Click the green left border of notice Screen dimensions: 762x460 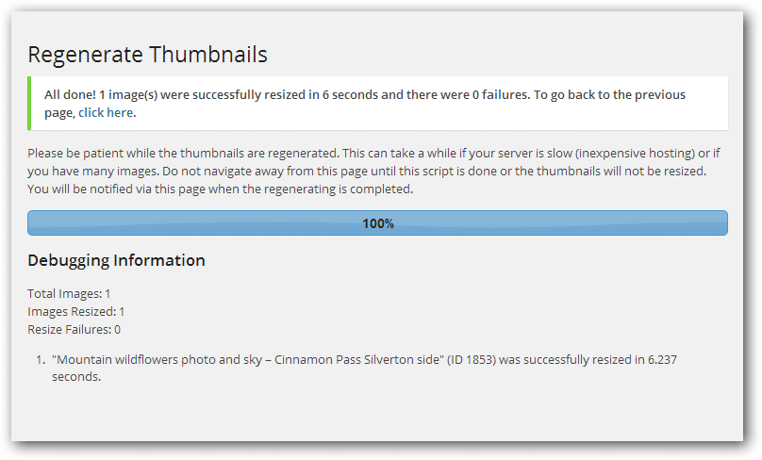pos(29,103)
